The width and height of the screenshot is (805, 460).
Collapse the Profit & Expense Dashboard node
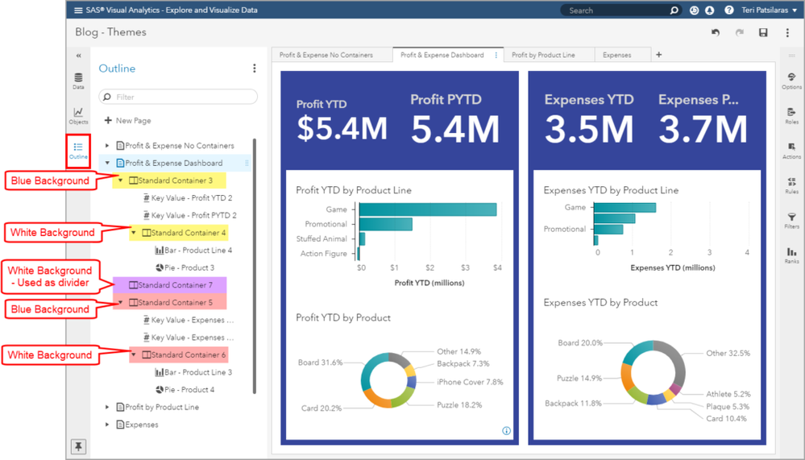[x=108, y=163]
